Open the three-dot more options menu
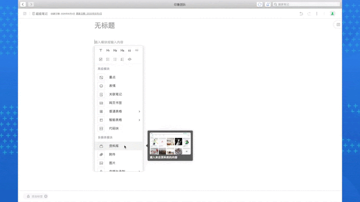This screenshot has width=360, height=202. pyautogui.click(x=317, y=14)
